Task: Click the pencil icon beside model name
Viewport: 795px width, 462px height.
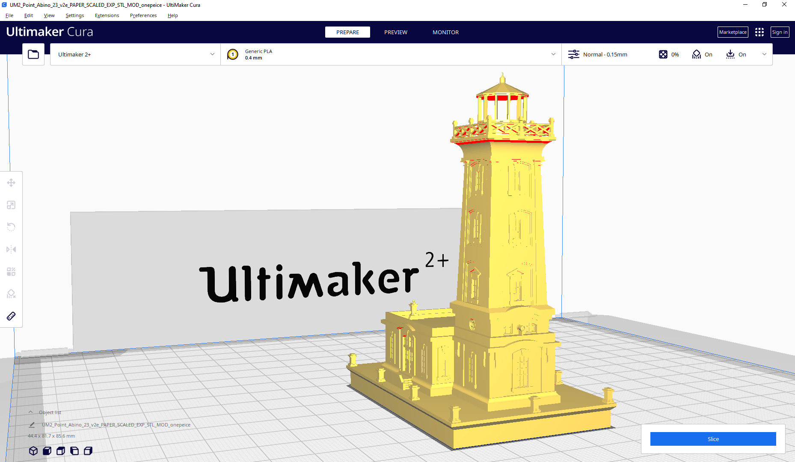Action: point(32,425)
